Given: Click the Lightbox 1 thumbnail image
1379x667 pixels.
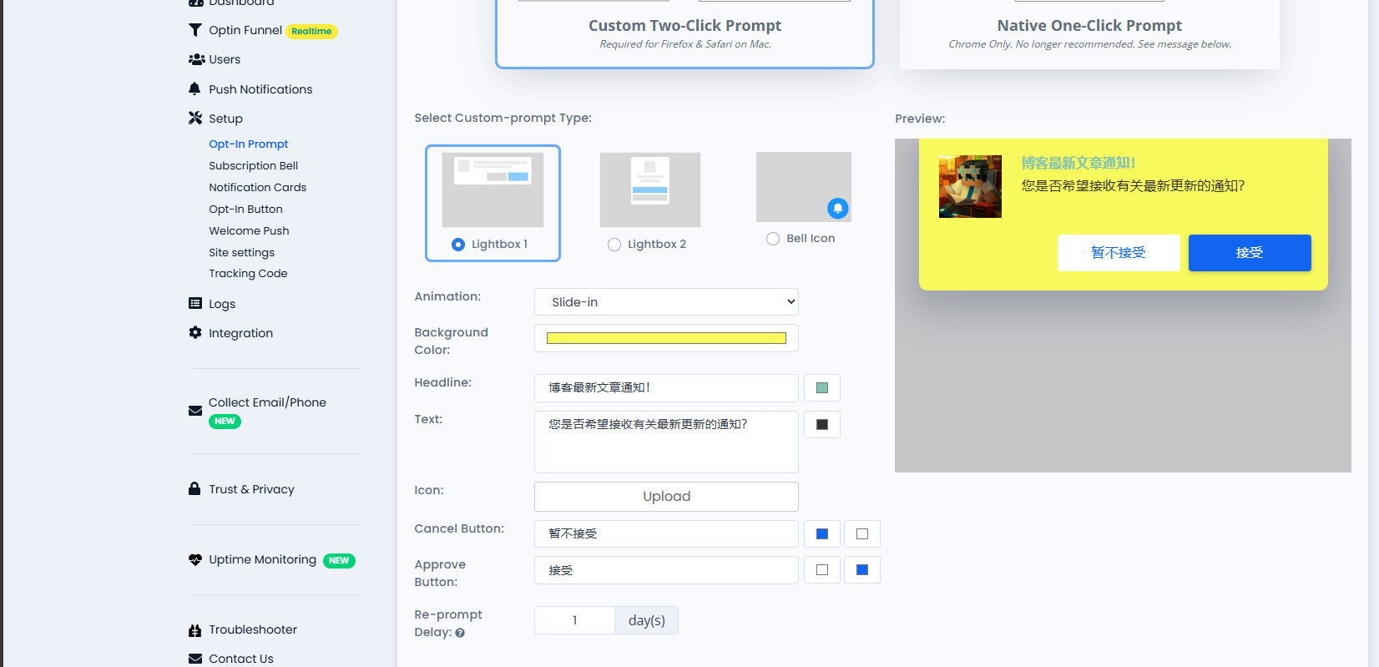Looking at the screenshot, I should [492, 189].
